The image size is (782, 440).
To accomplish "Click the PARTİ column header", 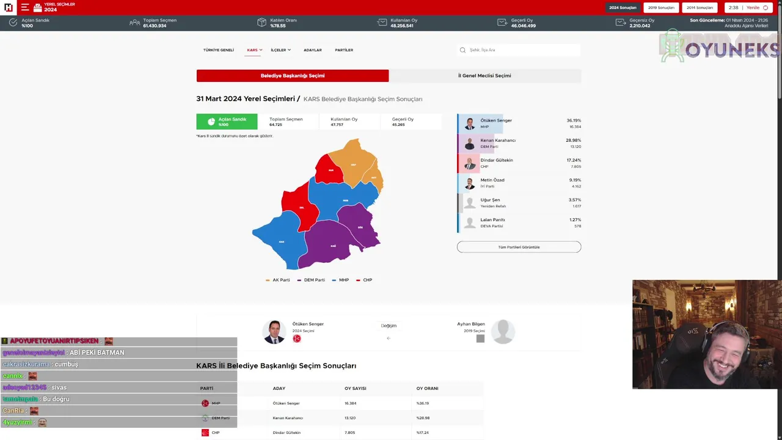I will pos(206,389).
